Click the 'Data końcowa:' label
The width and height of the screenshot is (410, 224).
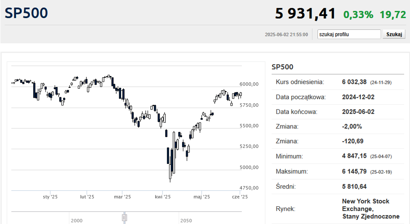(x=296, y=112)
